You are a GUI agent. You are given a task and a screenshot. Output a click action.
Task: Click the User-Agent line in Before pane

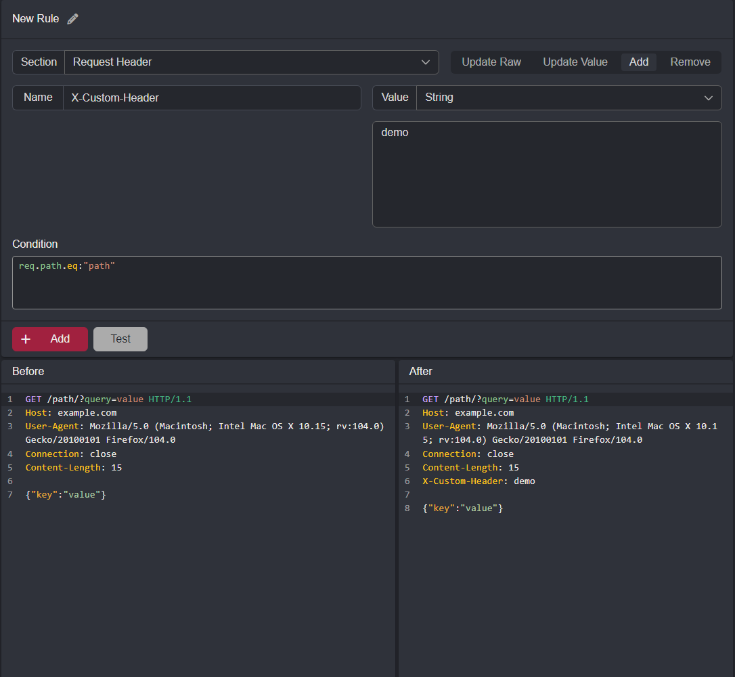coord(205,433)
